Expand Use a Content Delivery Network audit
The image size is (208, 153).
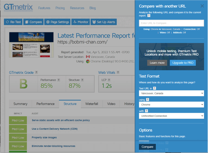click(55, 129)
